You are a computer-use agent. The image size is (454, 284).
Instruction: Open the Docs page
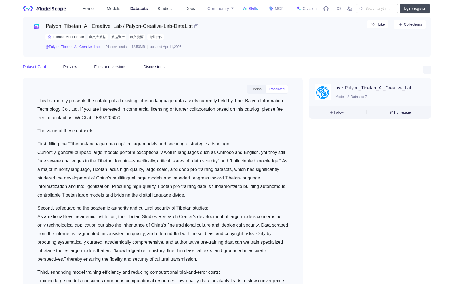[x=190, y=9]
